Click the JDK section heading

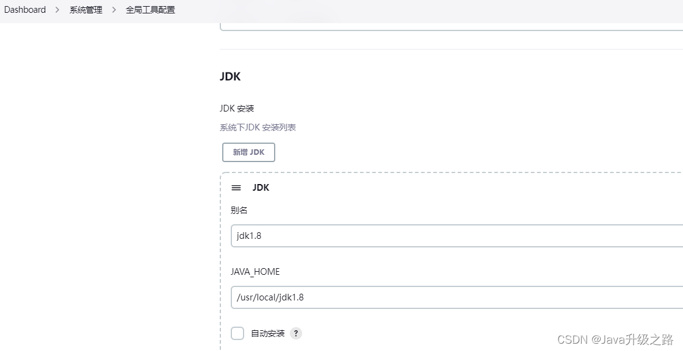(230, 77)
